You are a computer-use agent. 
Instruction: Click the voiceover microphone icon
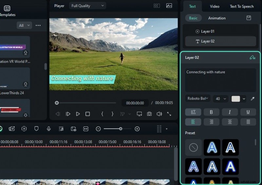point(49,129)
